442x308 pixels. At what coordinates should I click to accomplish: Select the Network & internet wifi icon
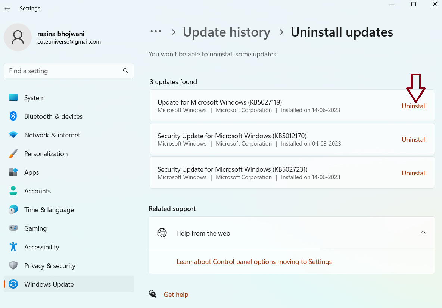(x=13, y=135)
